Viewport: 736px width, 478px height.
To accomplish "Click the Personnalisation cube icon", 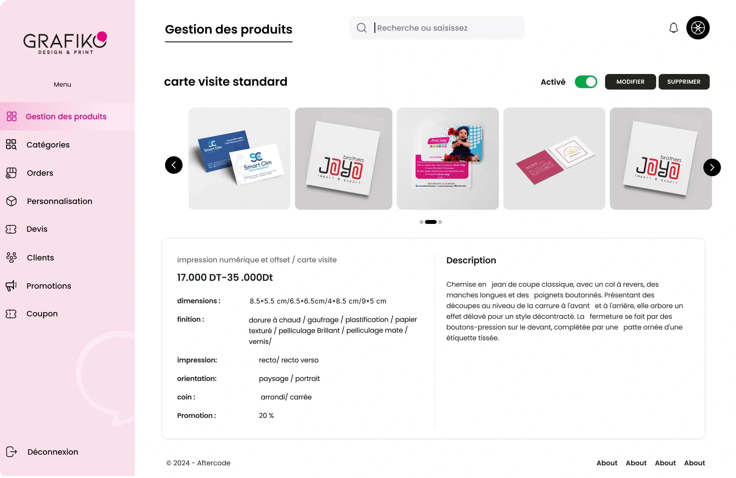I will click(x=11, y=201).
